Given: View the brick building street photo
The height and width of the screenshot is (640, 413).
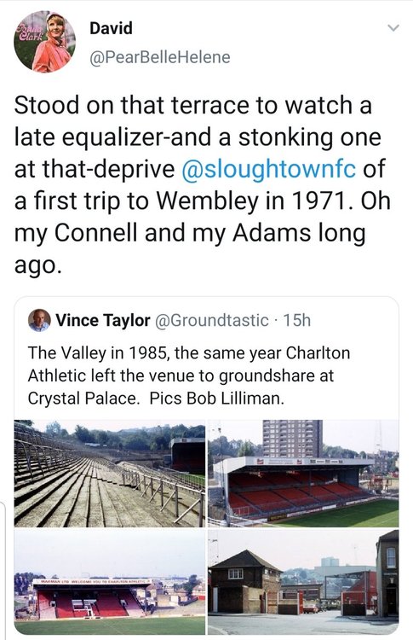Looking at the screenshot, I should [x=303, y=582].
